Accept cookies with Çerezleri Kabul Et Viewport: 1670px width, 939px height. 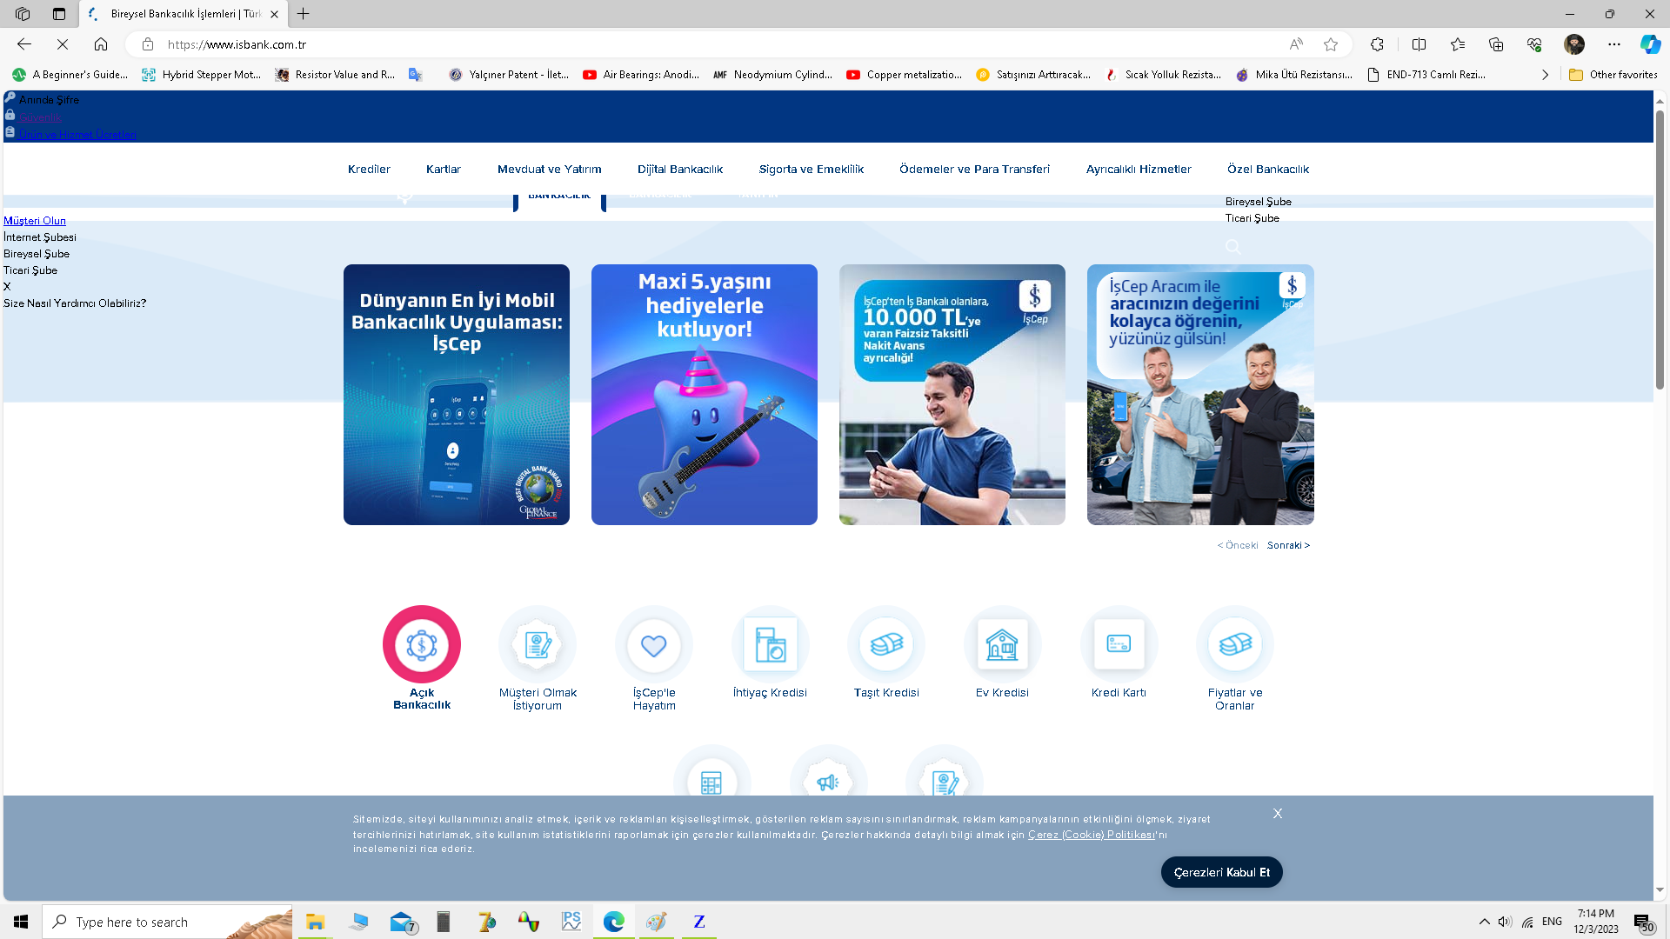(1221, 872)
